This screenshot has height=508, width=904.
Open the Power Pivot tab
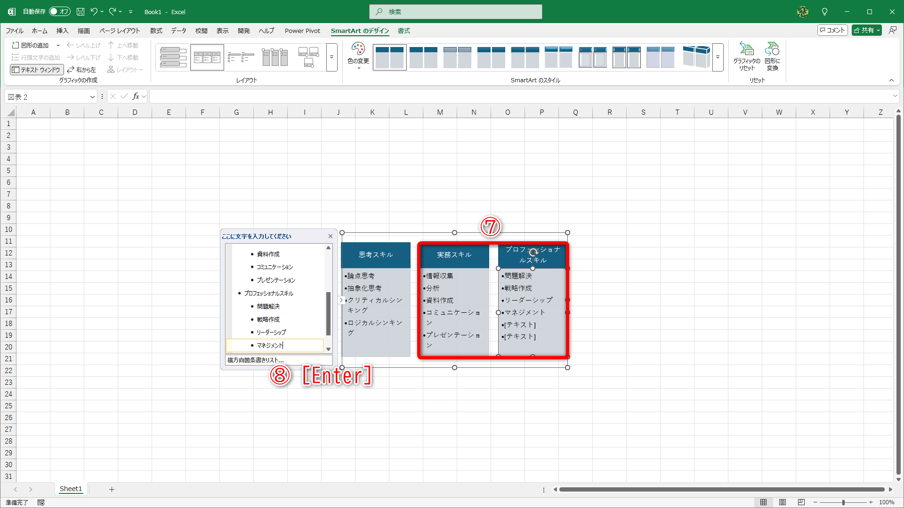pos(302,31)
